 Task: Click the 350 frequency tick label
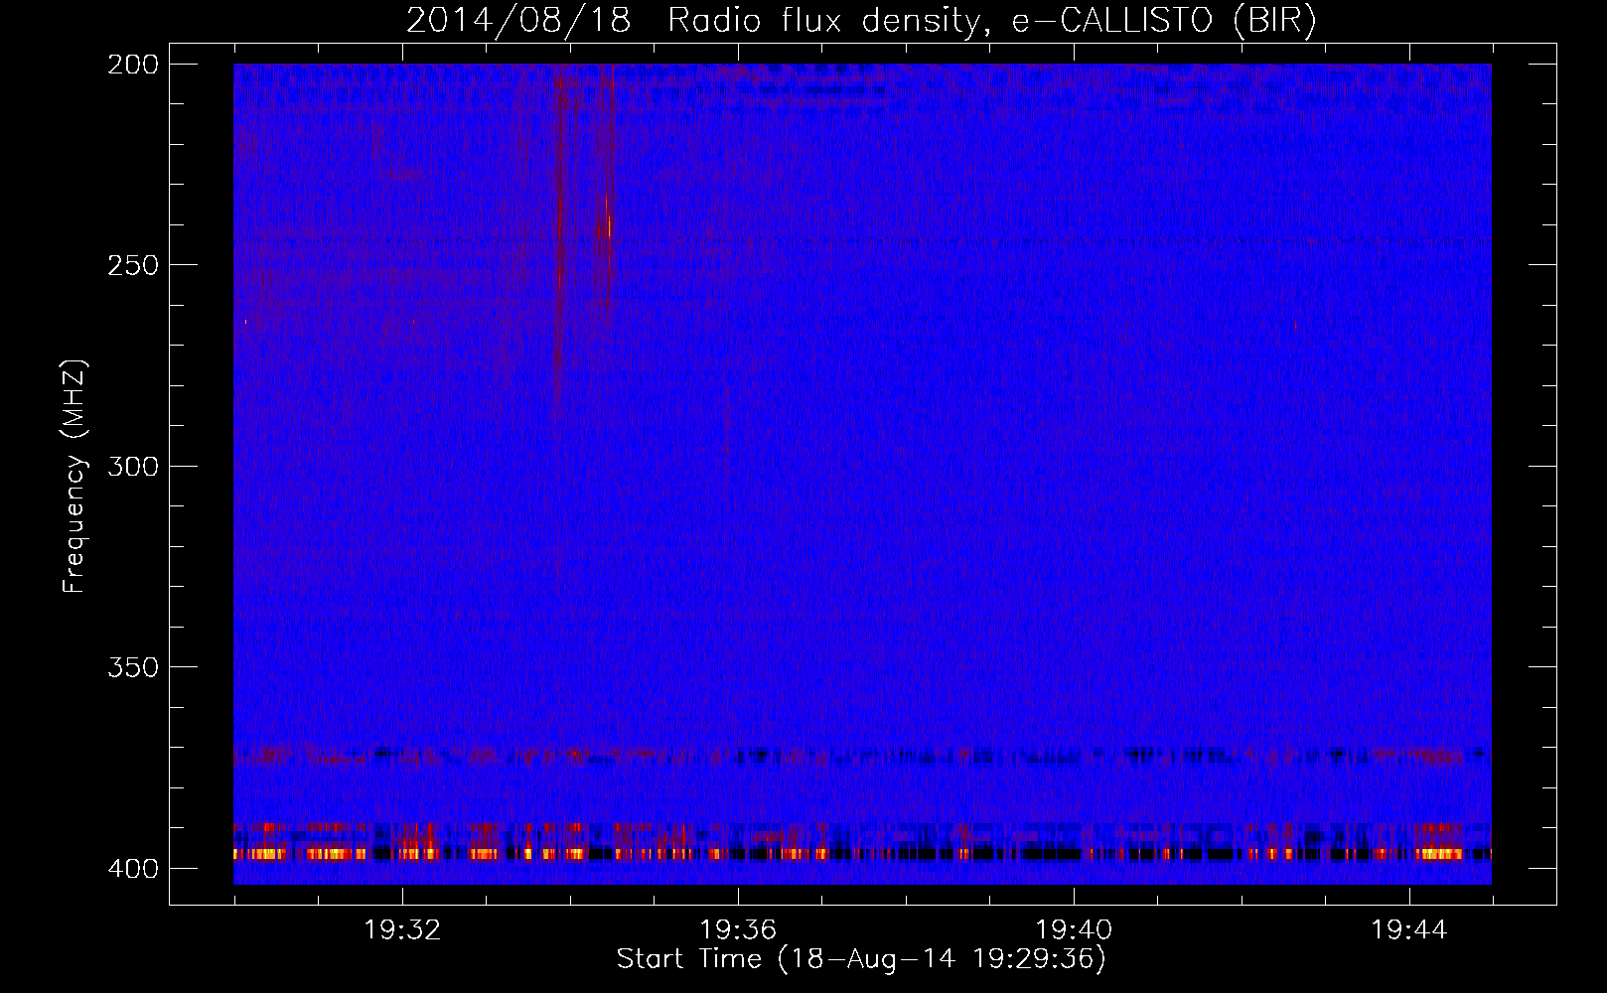point(133,667)
